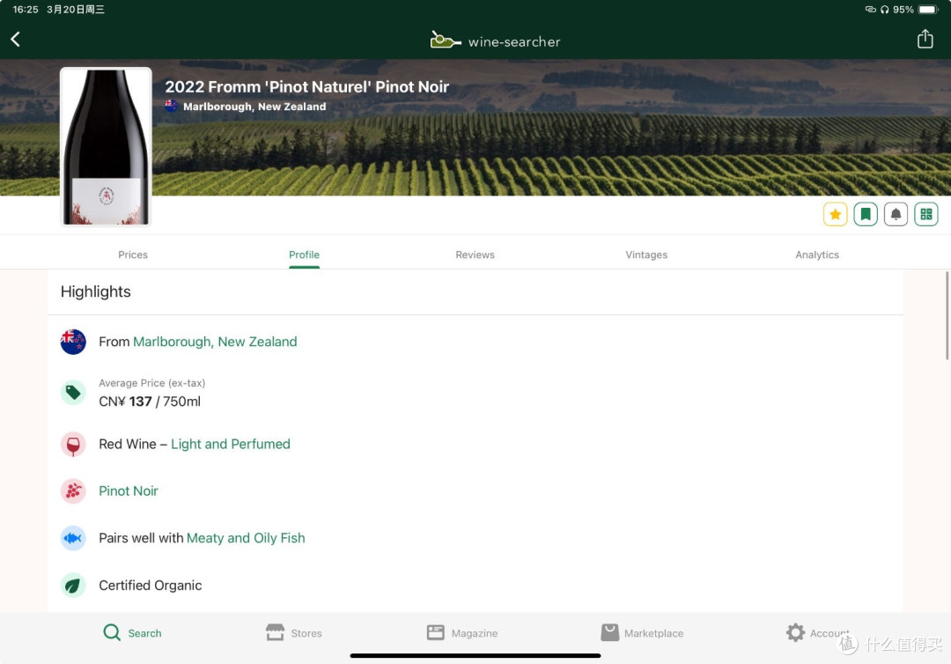Tap the CN¥ 137 / 750ml price

click(x=150, y=402)
